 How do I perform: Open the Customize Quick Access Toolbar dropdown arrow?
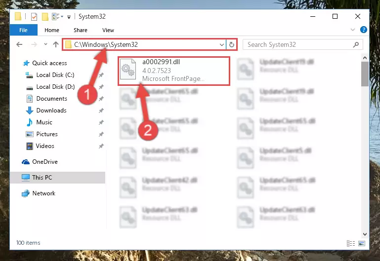(x=69, y=17)
